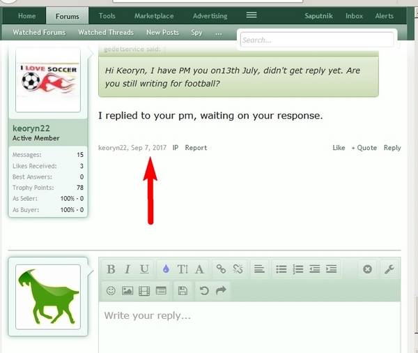
Task: Open text color droplet picker
Action: pos(166,269)
